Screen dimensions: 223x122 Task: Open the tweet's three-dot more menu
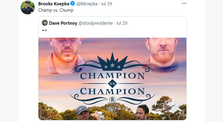(184, 3)
